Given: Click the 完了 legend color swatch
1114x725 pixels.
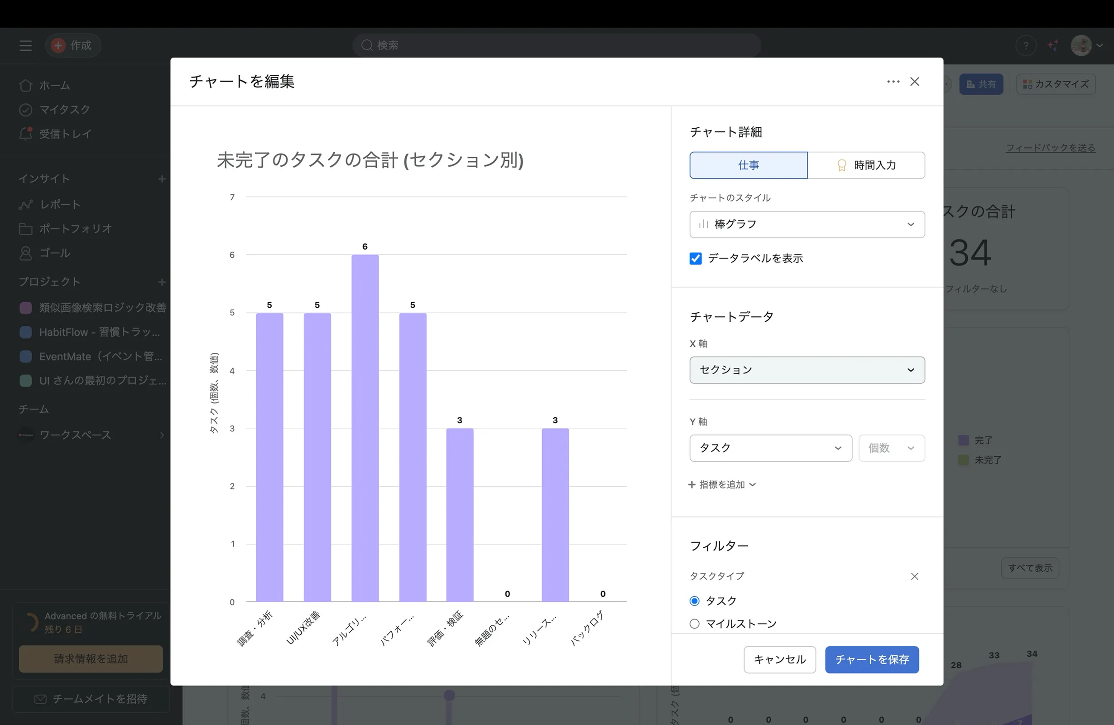Looking at the screenshot, I should click(963, 440).
